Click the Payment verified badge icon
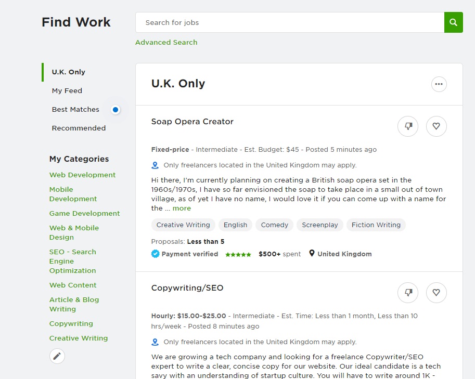Viewport: 475px width, 379px height. click(155, 254)
